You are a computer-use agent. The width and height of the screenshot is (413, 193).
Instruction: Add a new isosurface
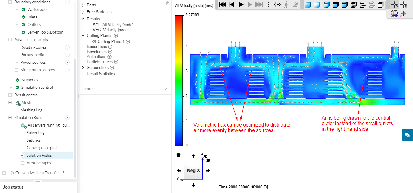tap(110, 47)
